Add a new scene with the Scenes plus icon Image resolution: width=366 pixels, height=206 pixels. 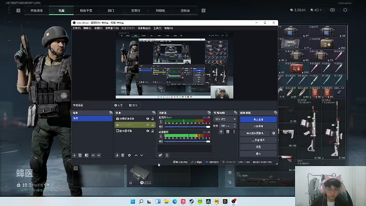(x=74, y=155)
